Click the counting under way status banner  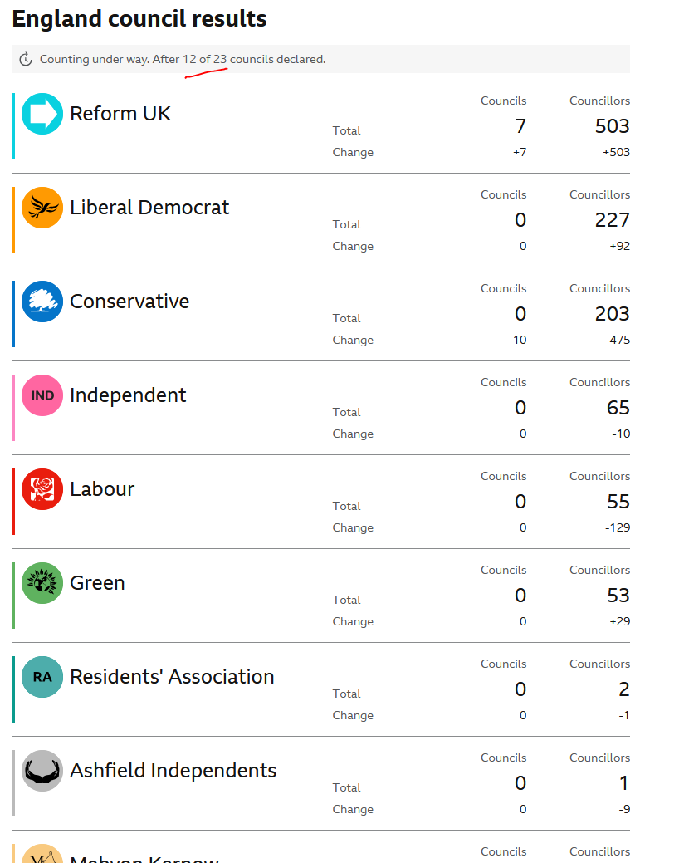coord(320,59)
